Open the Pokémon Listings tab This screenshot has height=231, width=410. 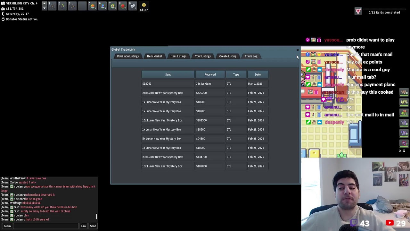pos(128,56)
